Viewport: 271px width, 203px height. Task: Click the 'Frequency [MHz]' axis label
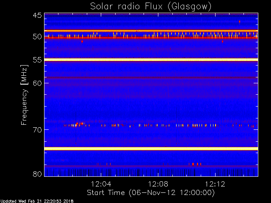(x=24, y=95)
